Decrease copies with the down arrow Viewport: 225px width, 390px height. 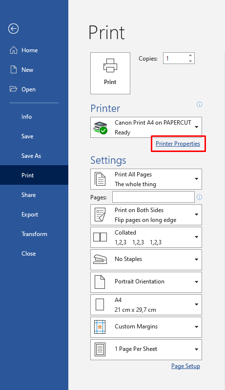pos(190,61)
